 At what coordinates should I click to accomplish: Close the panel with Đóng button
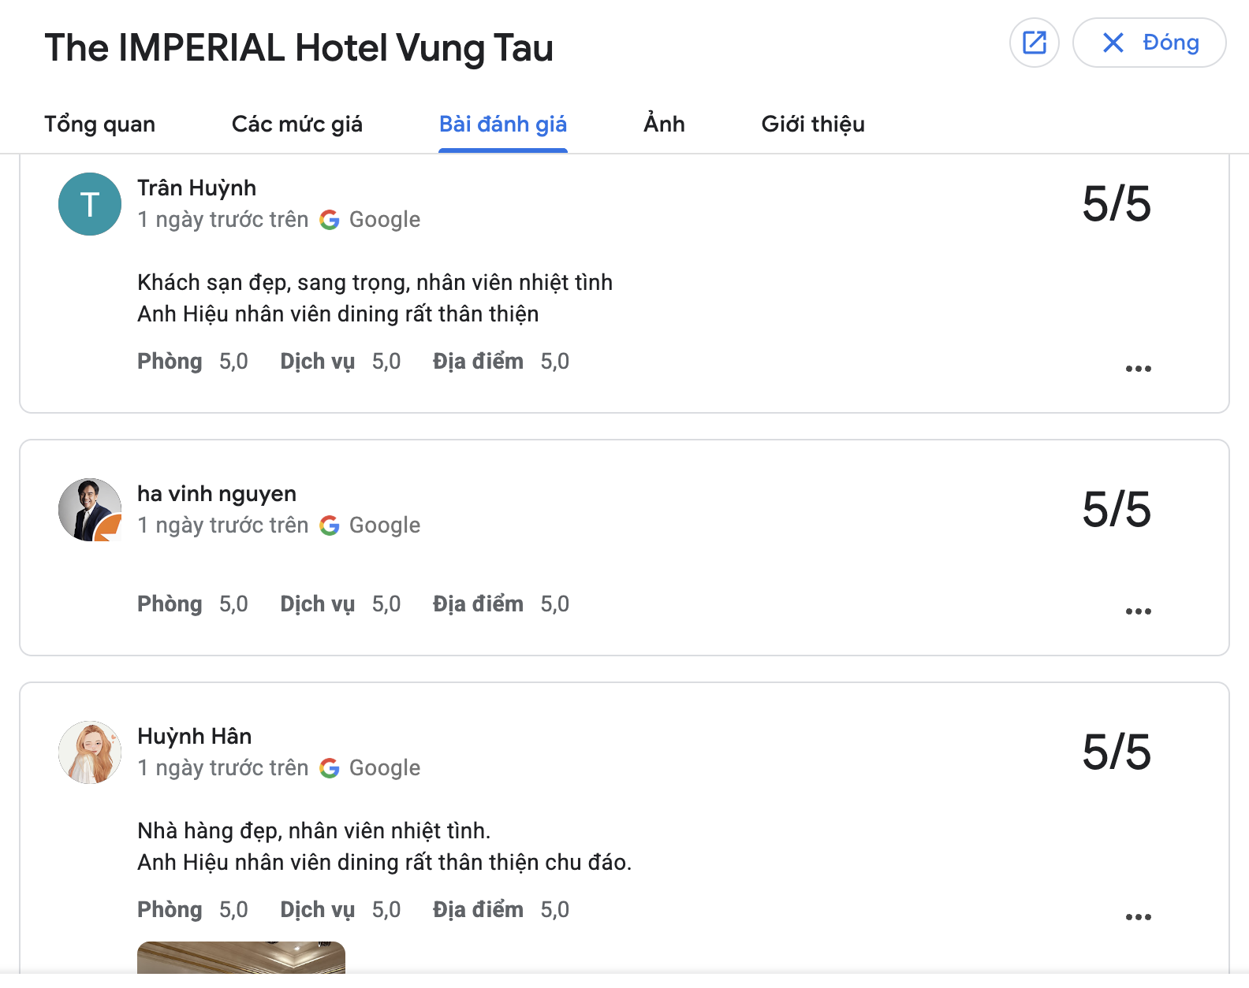[1149, 43]
